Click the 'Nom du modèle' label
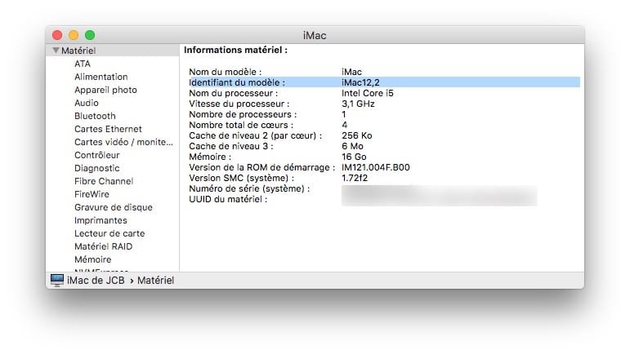The width and height of the screenshot is (630, 354). coord(225,72)
